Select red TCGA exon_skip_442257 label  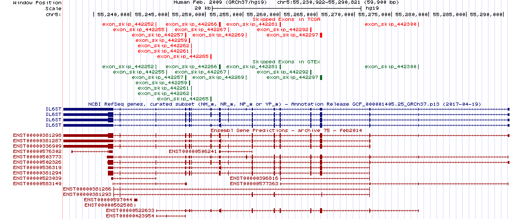tap(157, 35)
